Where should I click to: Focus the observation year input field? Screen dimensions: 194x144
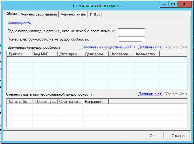[x=131, y=31]
